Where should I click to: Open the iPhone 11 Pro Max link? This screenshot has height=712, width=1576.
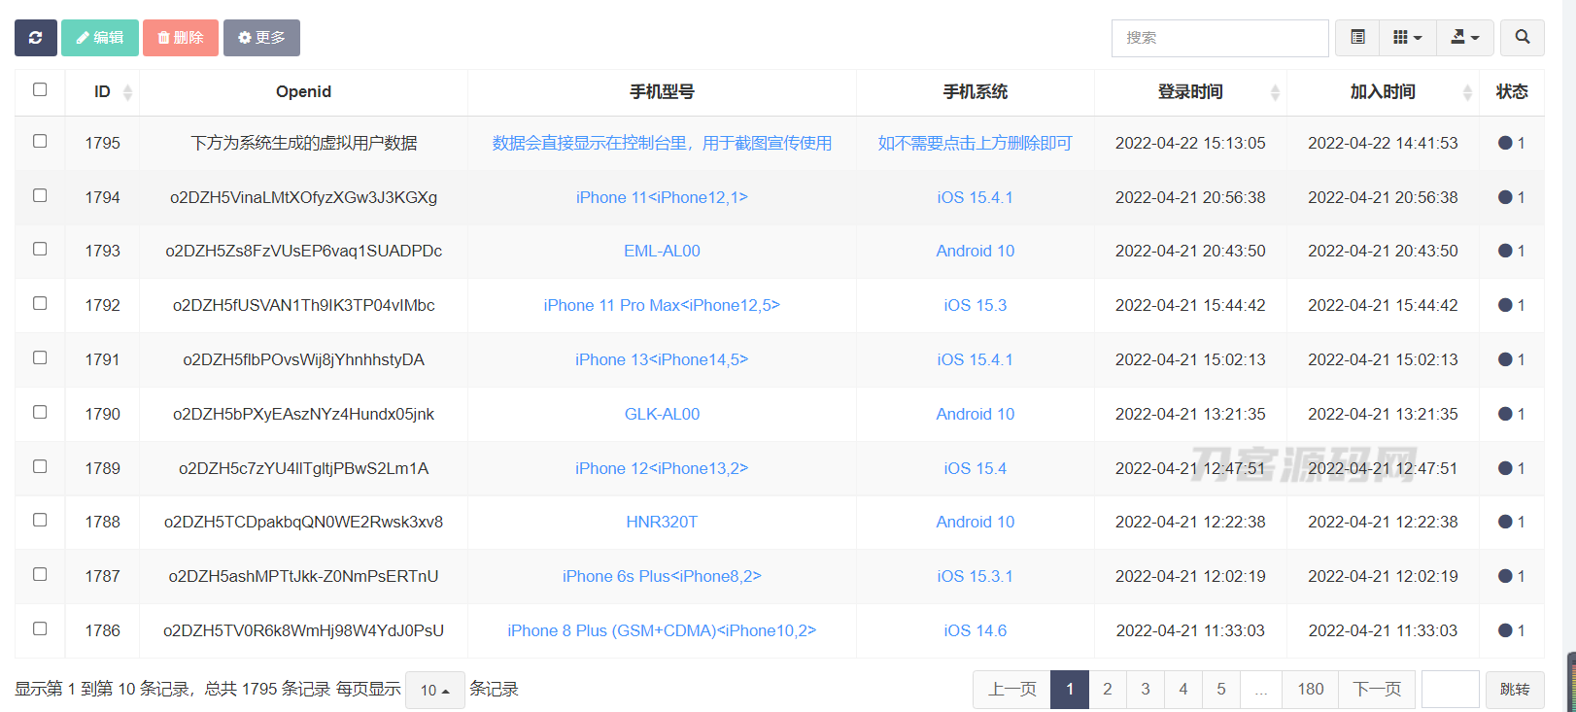coord(662,305)
